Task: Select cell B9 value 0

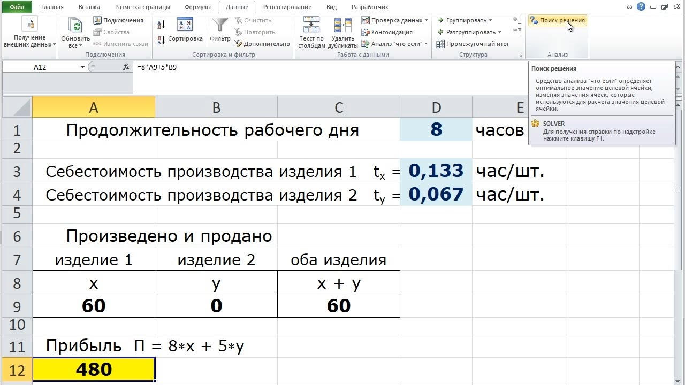Action: pos(216,306)
